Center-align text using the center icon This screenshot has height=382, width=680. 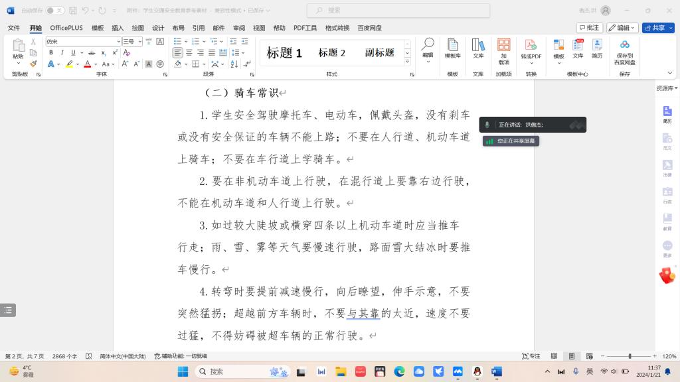pyautogui.click(x=189, y=52)
